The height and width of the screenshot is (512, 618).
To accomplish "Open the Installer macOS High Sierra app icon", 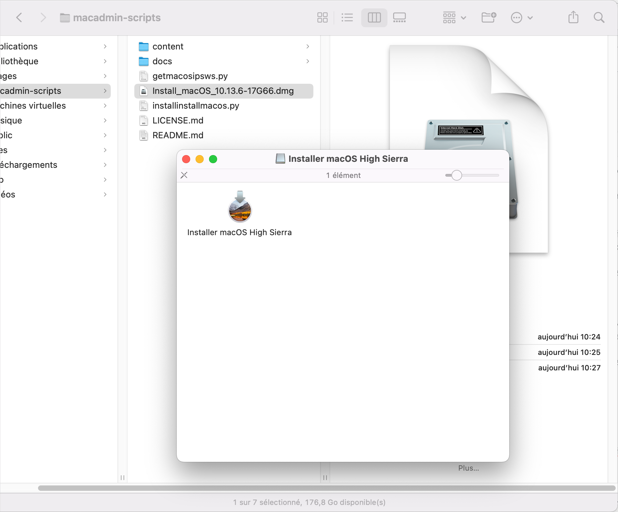I will coord(240,207).
